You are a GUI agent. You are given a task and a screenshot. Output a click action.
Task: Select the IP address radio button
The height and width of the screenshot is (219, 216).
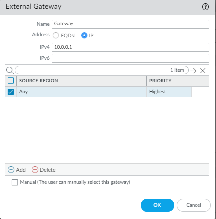tap(84, 35)
